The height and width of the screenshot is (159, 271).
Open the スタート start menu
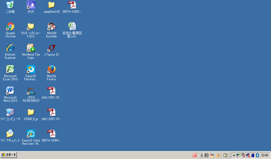[9, 155]
